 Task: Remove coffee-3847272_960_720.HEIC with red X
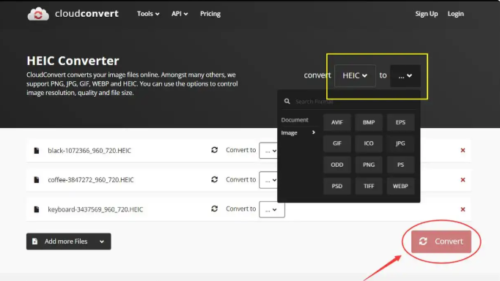click(x=463, y=180)
